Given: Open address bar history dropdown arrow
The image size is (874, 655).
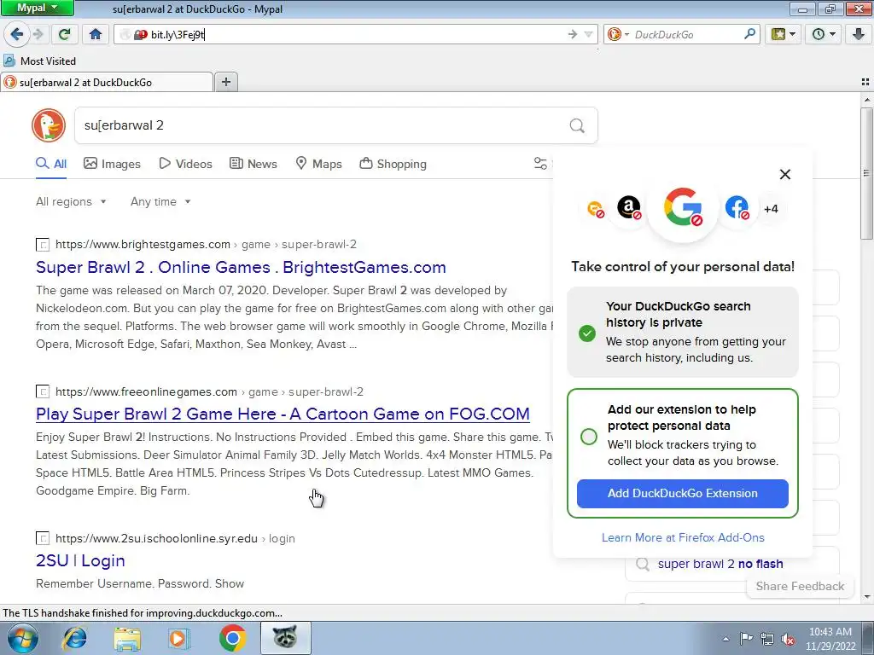Looking at the screenshot, I should click(x=588, y=34).
